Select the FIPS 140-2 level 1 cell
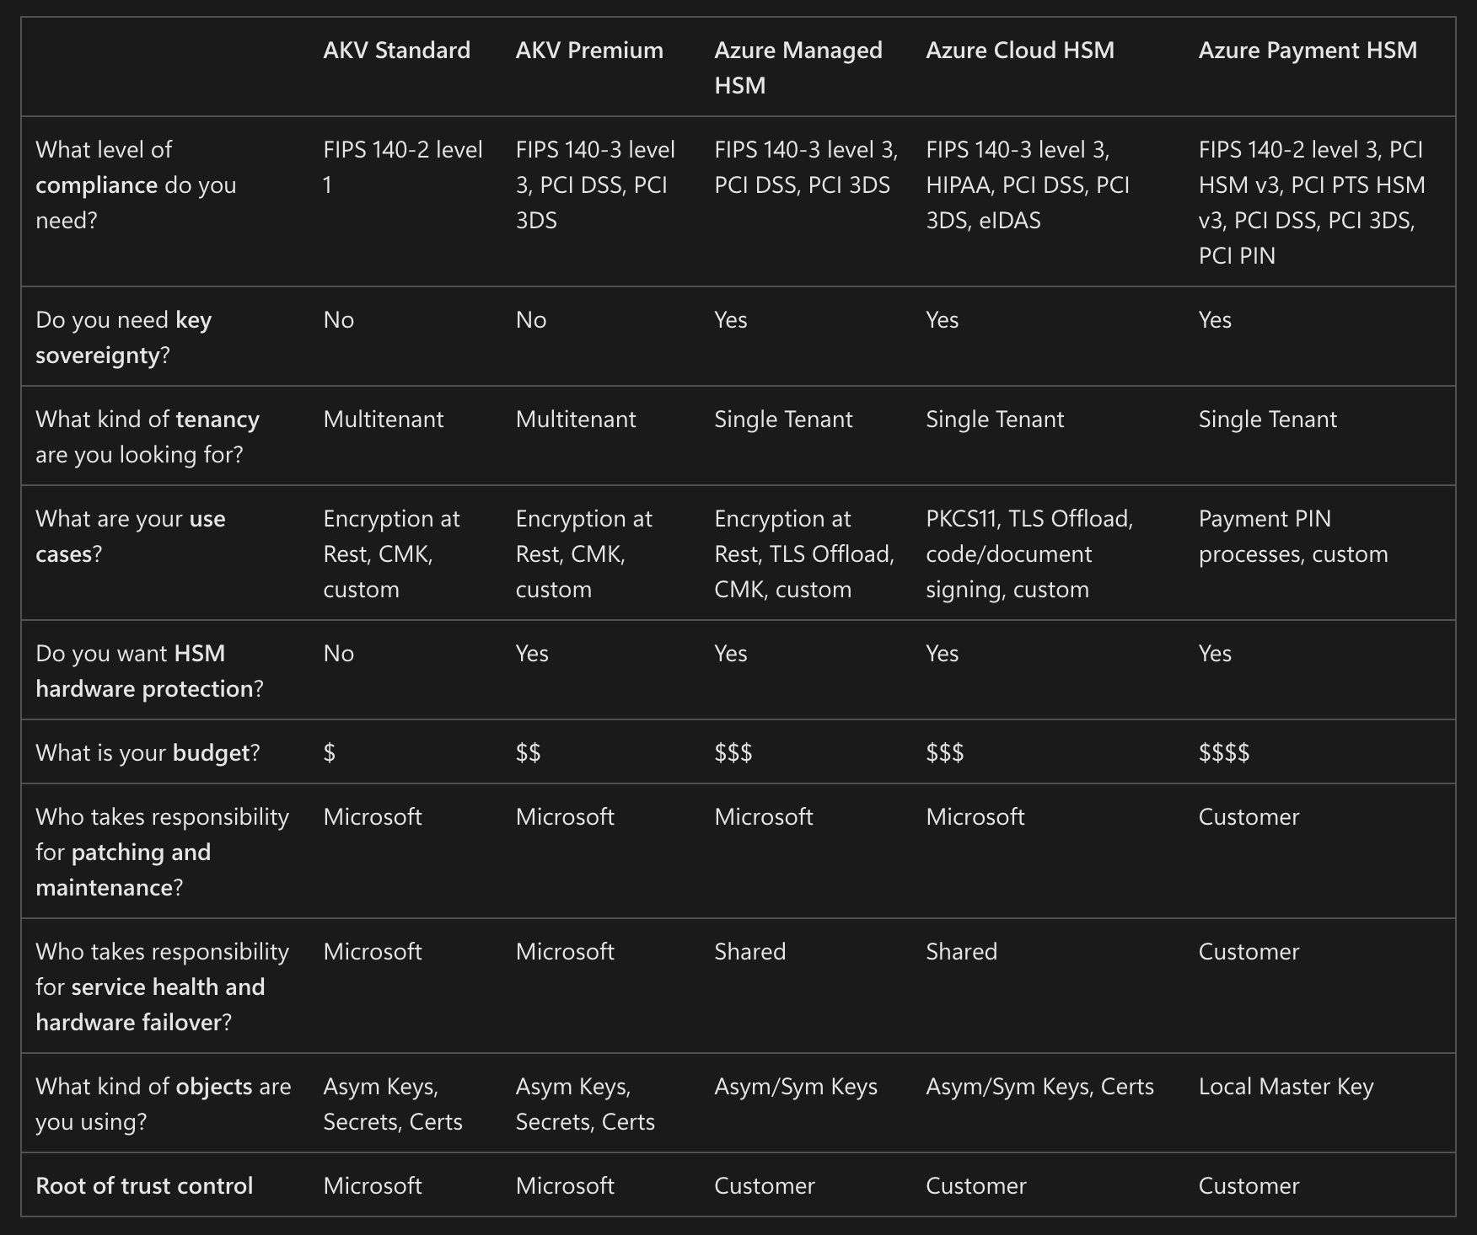The width and height of the screenshot is (1477, 1235). [x=402, y=167]
